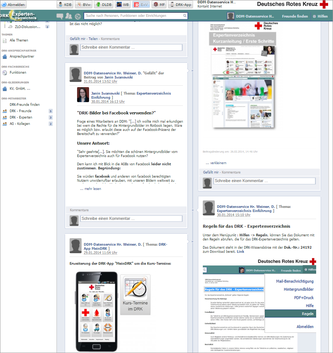This screenshot has width=333, height=353.
Task: Open the DRK-App MeinDRK topic link
Action: pos(125,246)
